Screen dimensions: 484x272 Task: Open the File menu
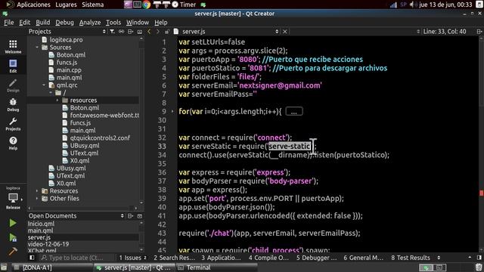tap(8, 23)
